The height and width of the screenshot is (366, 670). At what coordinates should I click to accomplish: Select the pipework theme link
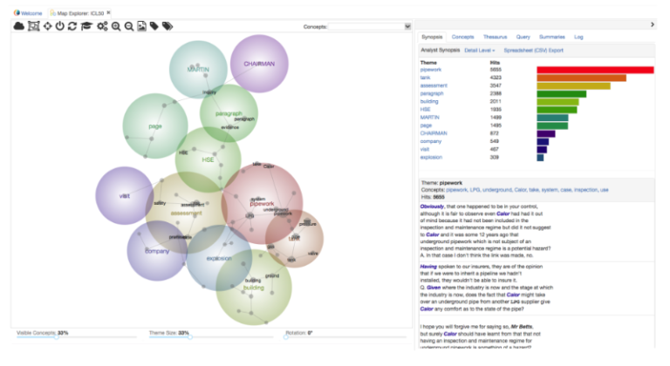(x=432, y=70)
